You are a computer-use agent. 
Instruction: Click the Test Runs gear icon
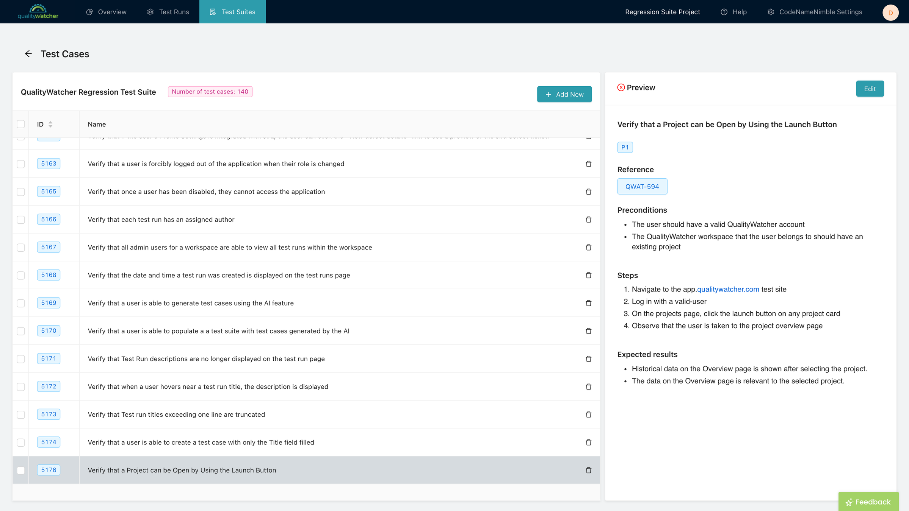150,11
